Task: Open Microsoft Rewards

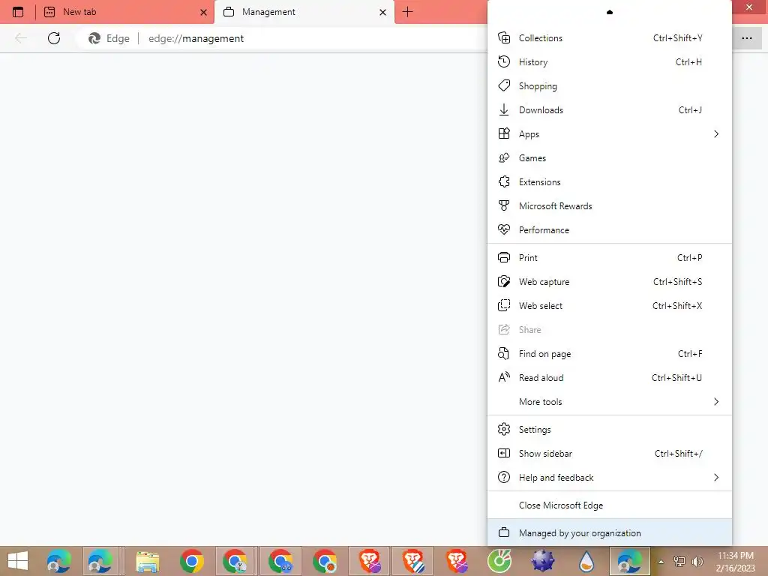Action: pyautogui.click(x=609, y=205)
